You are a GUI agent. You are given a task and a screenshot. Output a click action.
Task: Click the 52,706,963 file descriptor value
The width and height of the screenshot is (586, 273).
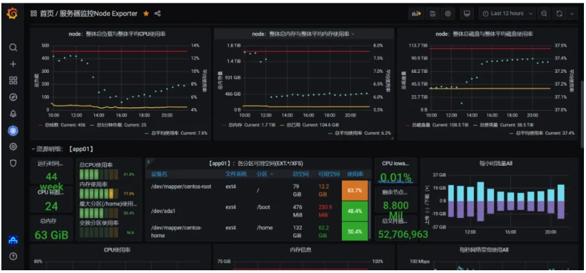403,234
